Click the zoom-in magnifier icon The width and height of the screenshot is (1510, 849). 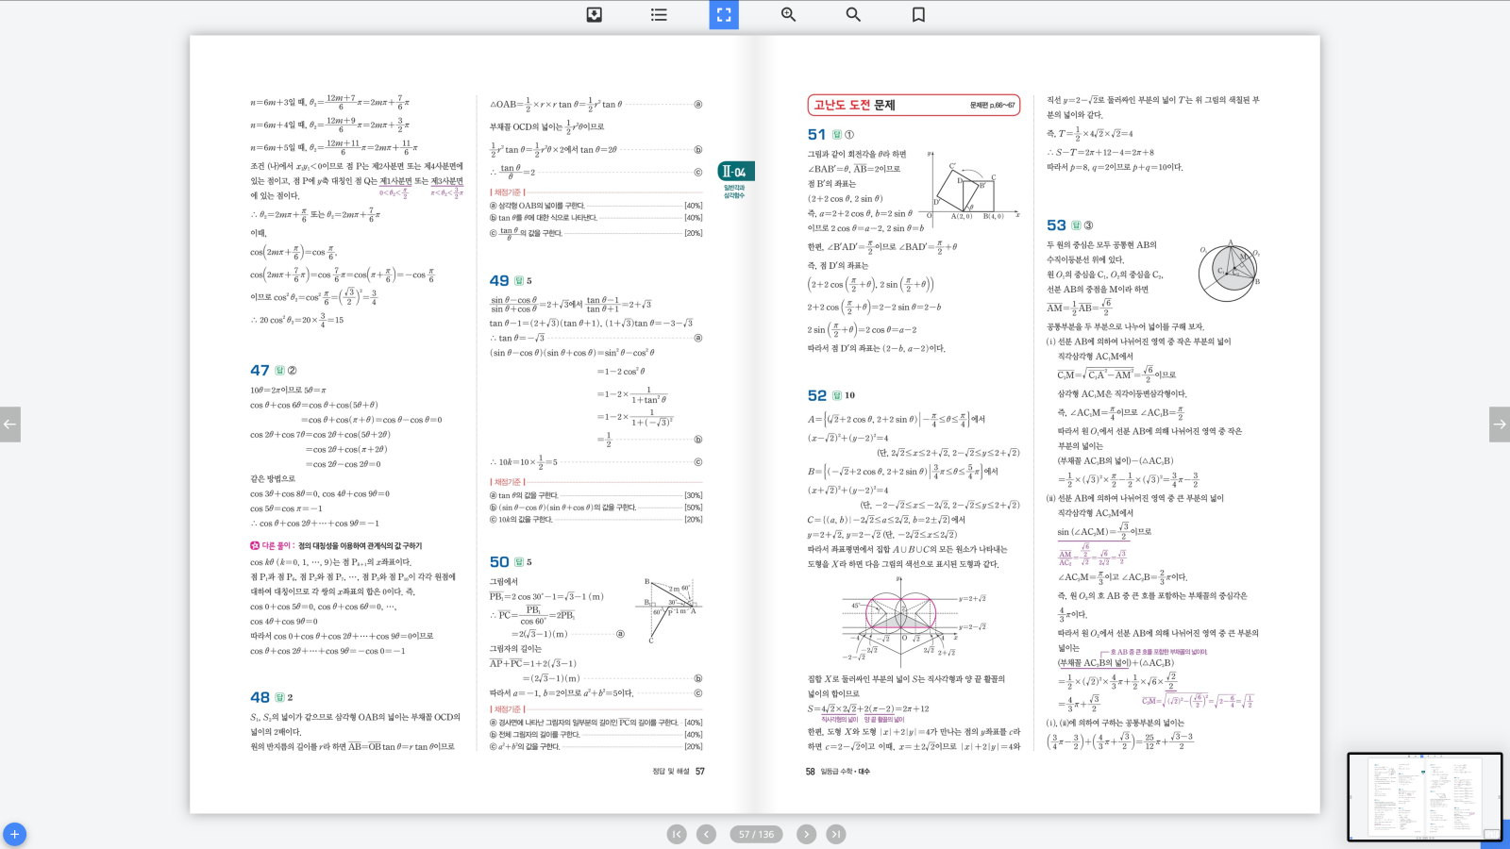pyautogui.click(x=789, y=15)
